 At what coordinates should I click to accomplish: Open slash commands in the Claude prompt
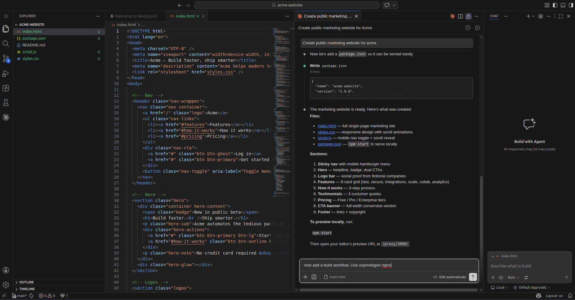(314, 277)
